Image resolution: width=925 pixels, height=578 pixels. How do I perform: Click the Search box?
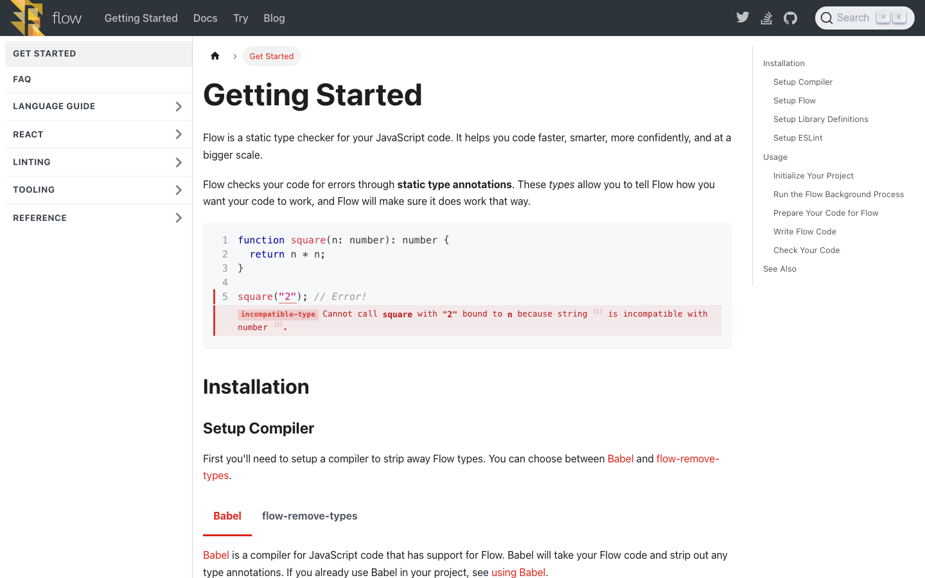pos(865,18)
